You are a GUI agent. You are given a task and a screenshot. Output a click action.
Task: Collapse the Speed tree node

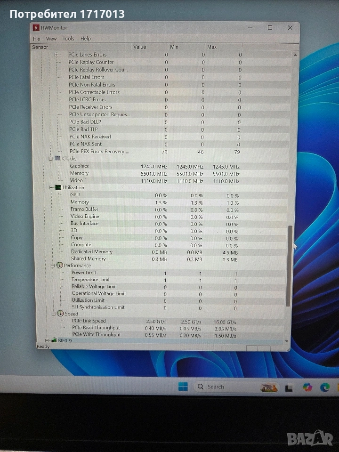click(x=53, y=314)
